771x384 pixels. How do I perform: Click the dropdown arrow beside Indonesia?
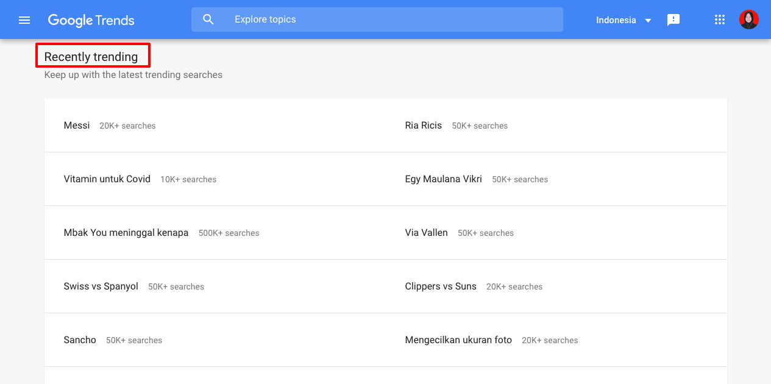[x=648, y=21]
